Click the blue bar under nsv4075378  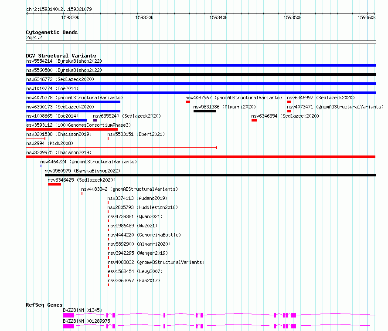coord(73,102)
